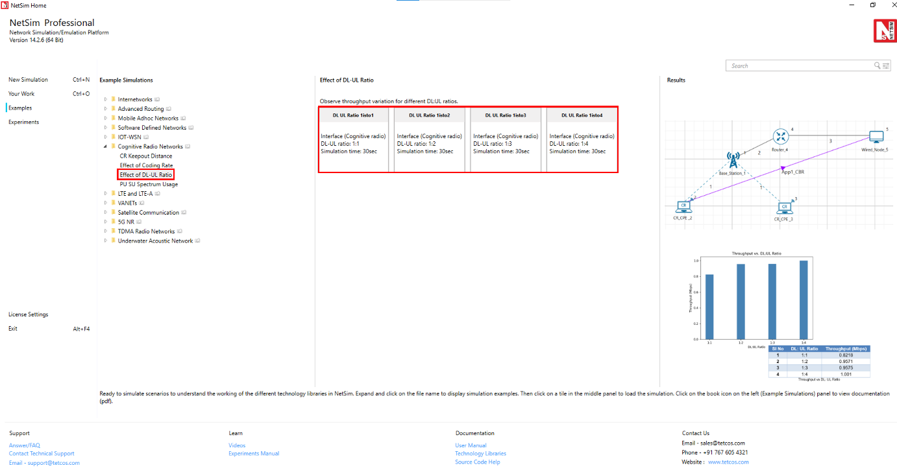Collapse the Cognitive Radio Networks folder
This screenshot has width=897, height=470.
[106, 147]
